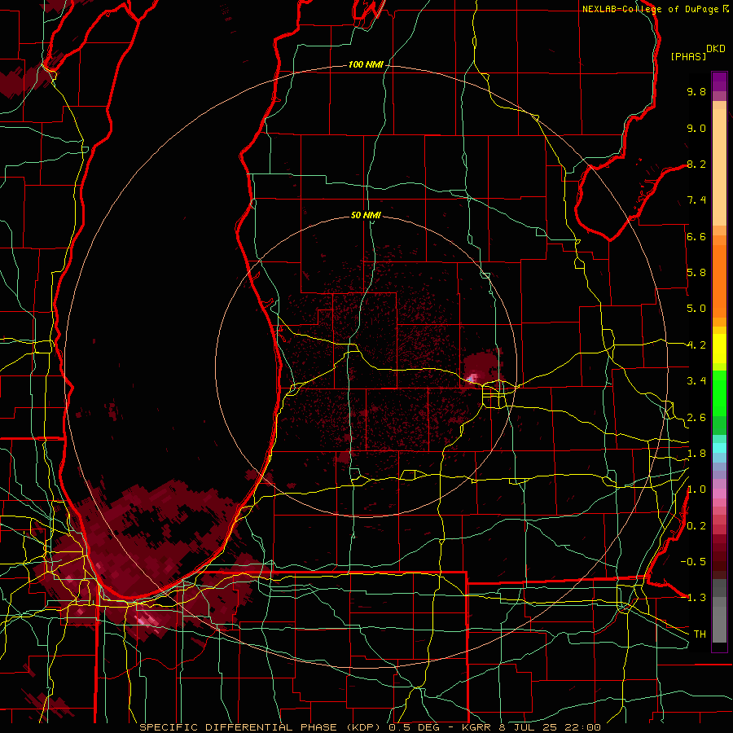Viewport: 733px width, 733px height.
Task: Click the bright orange segment of color bar
Action: (x=719, y=280)
